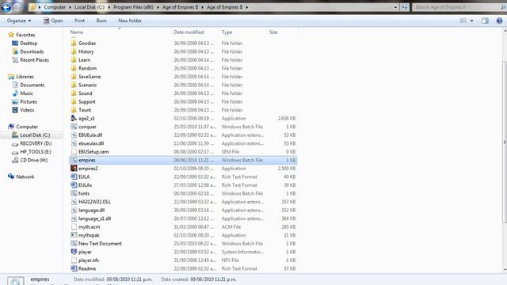Select the History folder icon
The image size is (507, 285).
coord(74,51)
